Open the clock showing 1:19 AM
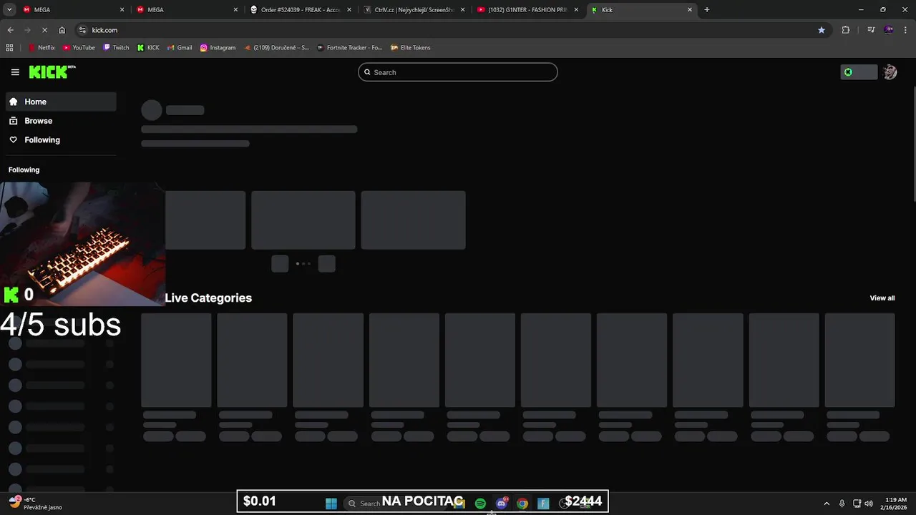The height and width of the screenshot is (515, 916). pyautogui.click(x=896, y=504)
